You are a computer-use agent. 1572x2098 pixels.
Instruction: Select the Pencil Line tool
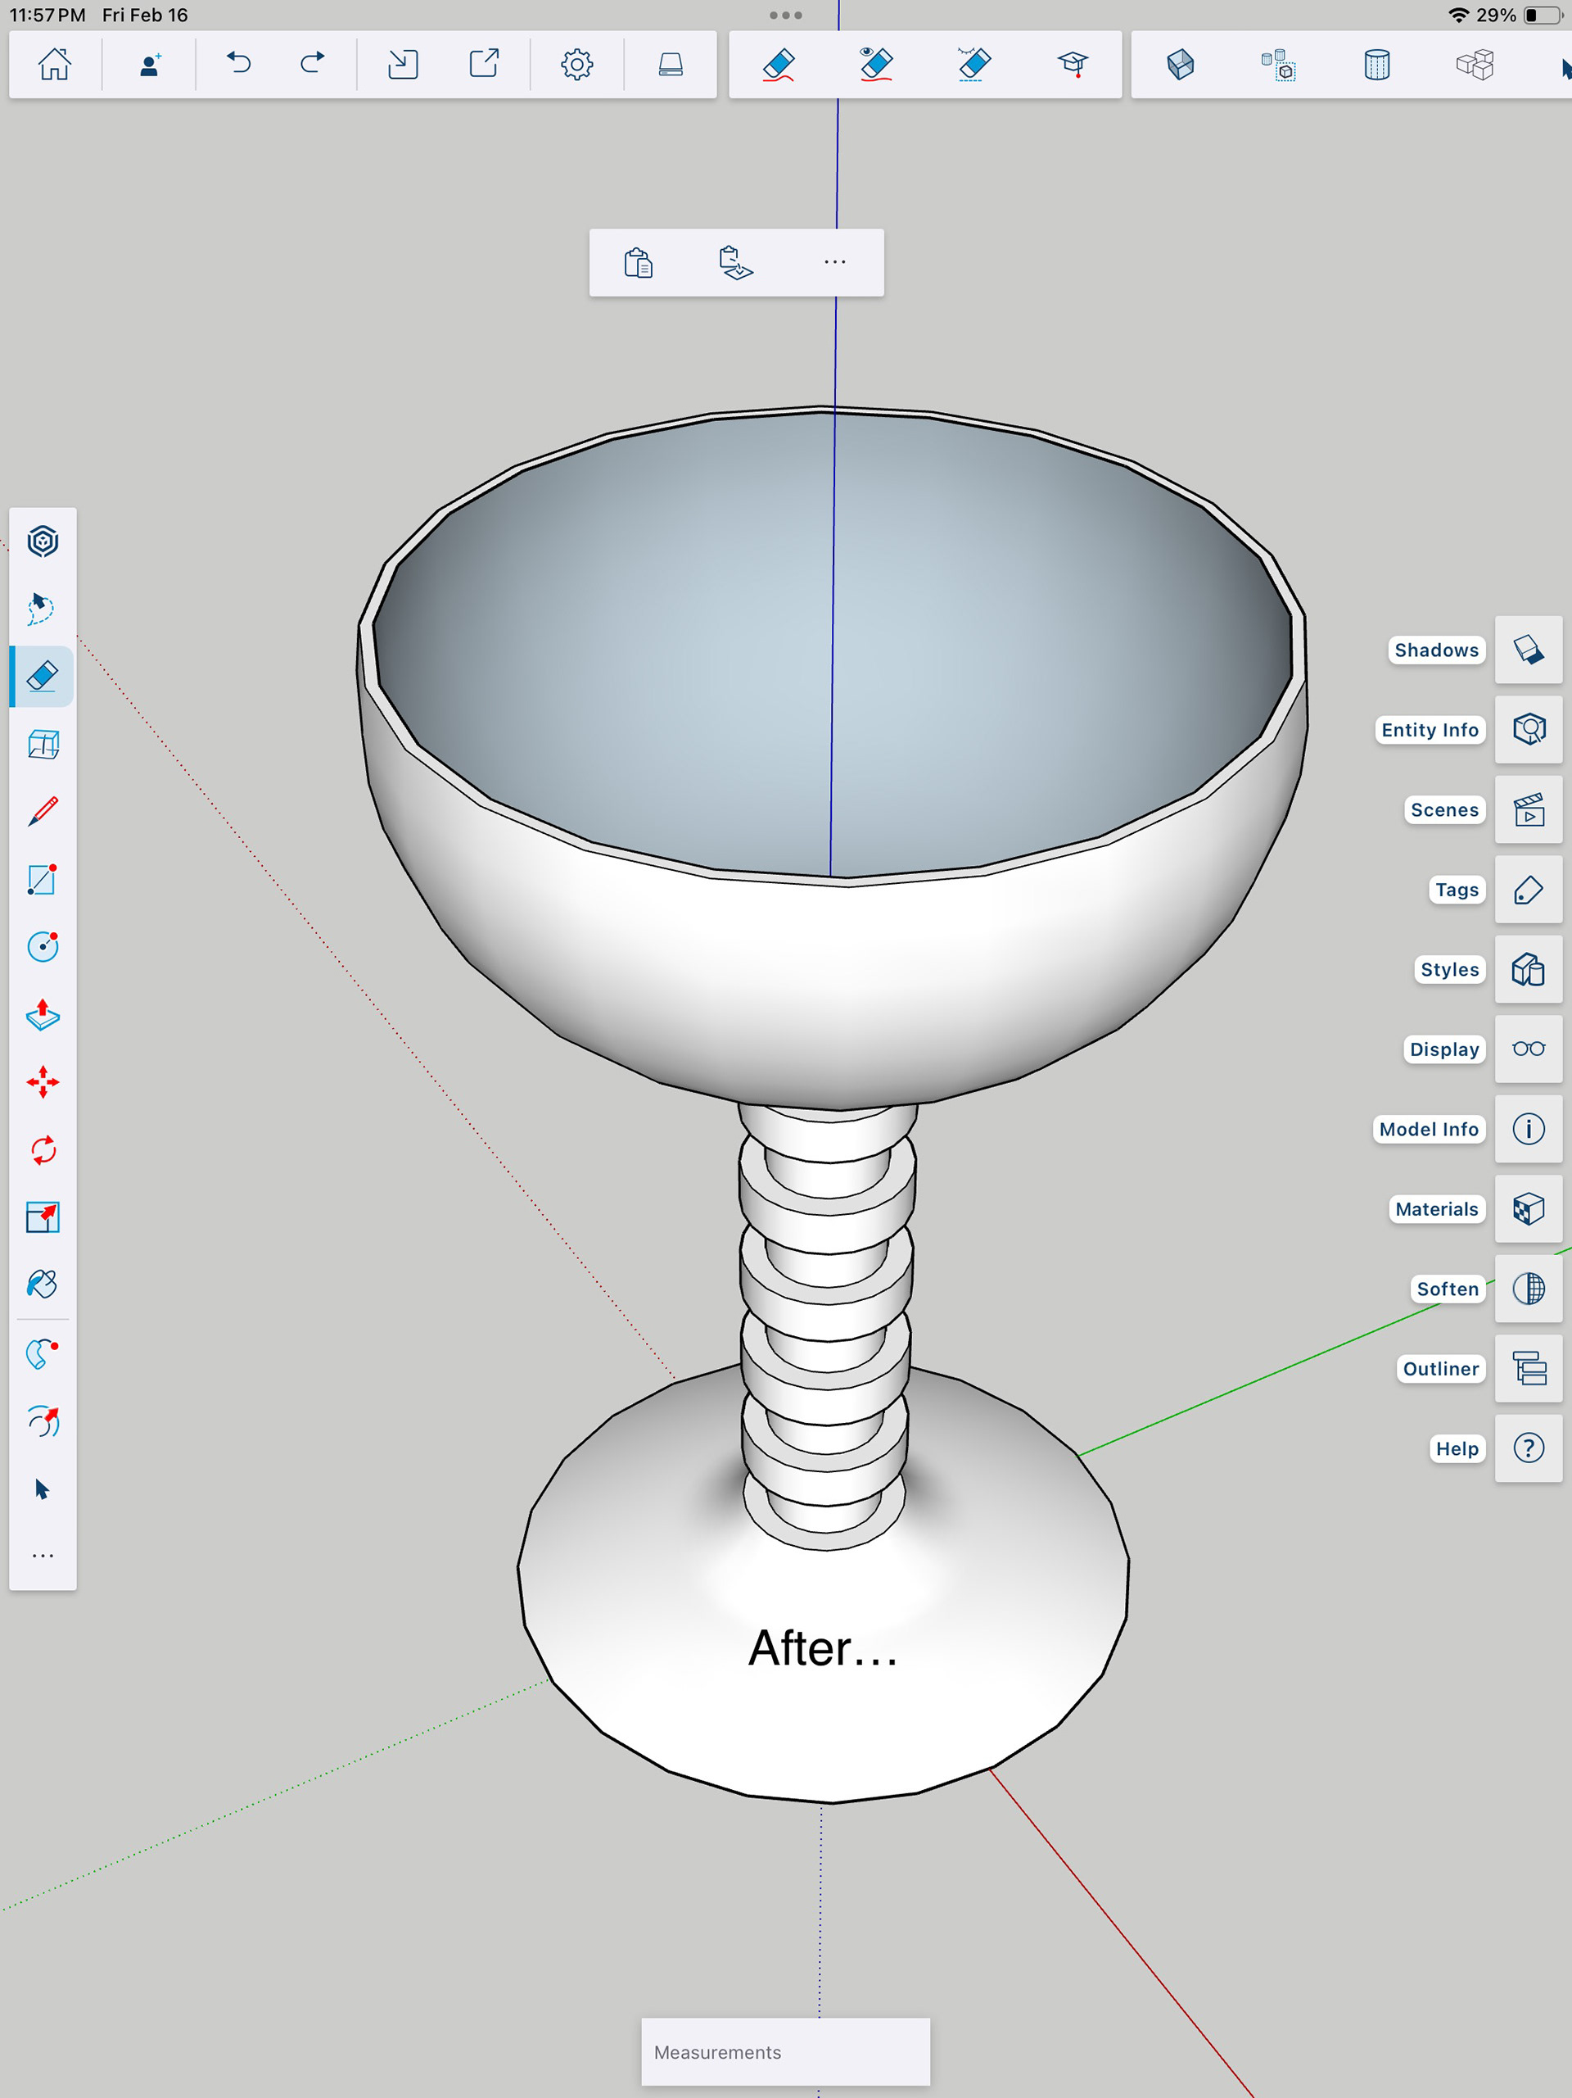(43, 812)
